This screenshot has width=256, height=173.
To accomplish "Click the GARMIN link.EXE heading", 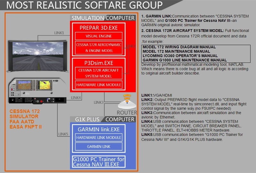I will (99, 129).
